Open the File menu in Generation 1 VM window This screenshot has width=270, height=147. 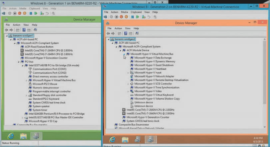pyautogui.click(x=4, y=9)
